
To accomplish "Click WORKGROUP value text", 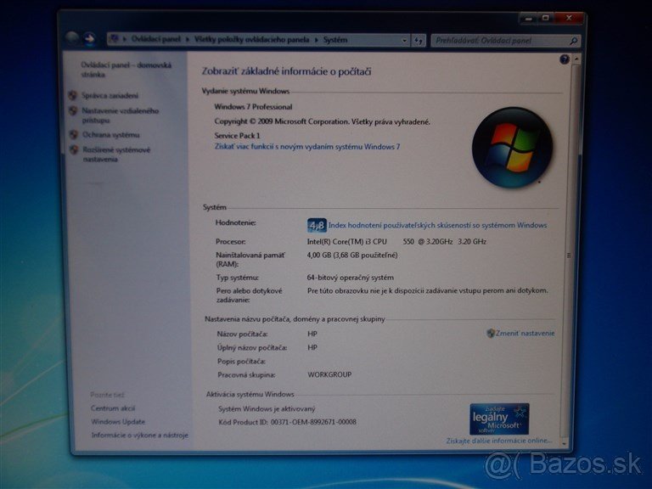I will (329, 374).
